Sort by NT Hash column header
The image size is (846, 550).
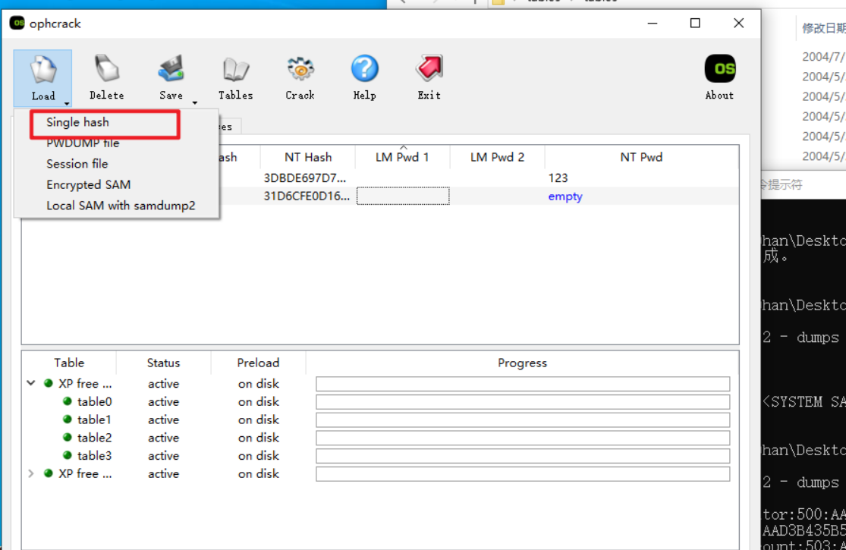(x=308, y=157)
